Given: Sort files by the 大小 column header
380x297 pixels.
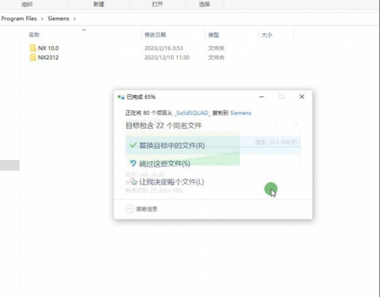Looking at the screenshot, I should [x=266, y=35].
